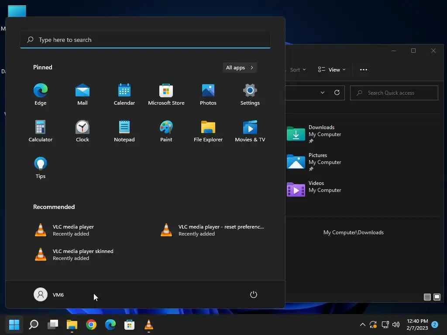Refresh the File Explorer window
The width and height of the screenshot is (447, 335).
pos(337,93)
